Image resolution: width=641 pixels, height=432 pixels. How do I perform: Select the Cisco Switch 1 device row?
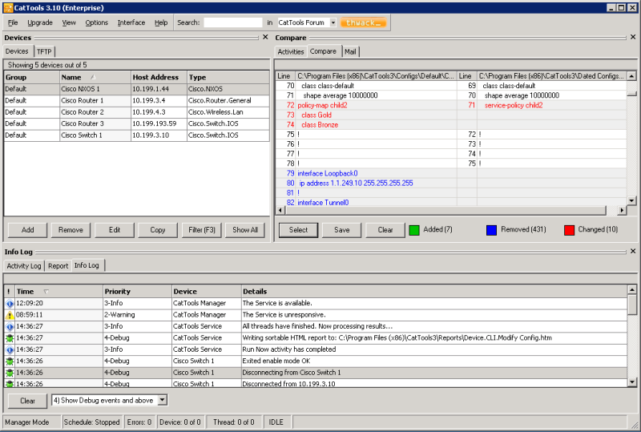click(x=136, y=135)
